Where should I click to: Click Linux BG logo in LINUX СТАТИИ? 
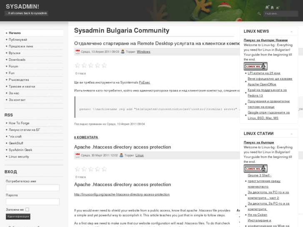click(255, 169)
